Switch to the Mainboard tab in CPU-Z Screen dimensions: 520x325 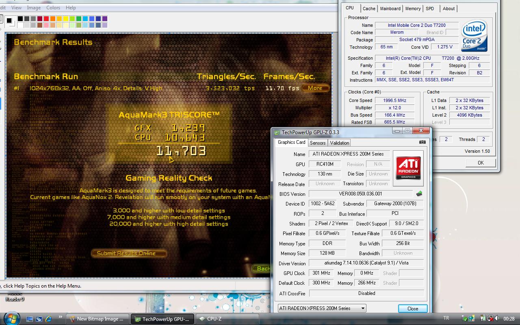[x=390, y=9]
